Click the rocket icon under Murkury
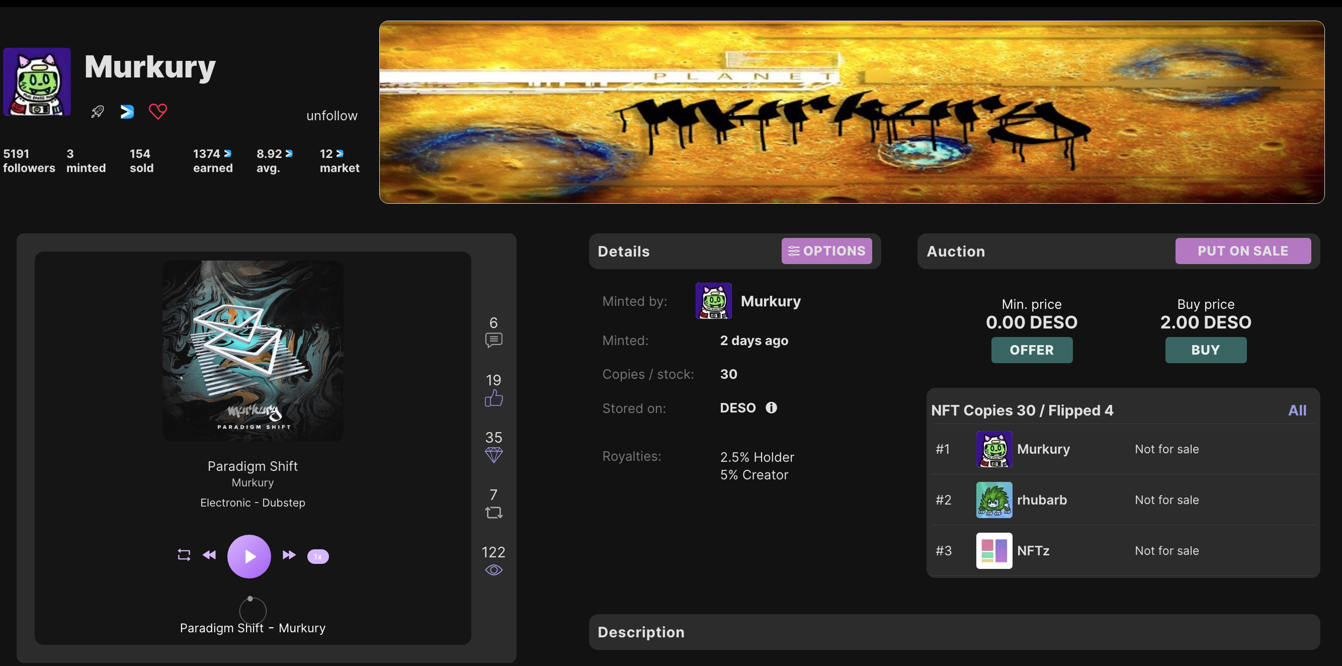This screenshot has width=1342, height=666. [x=98, y=112]
